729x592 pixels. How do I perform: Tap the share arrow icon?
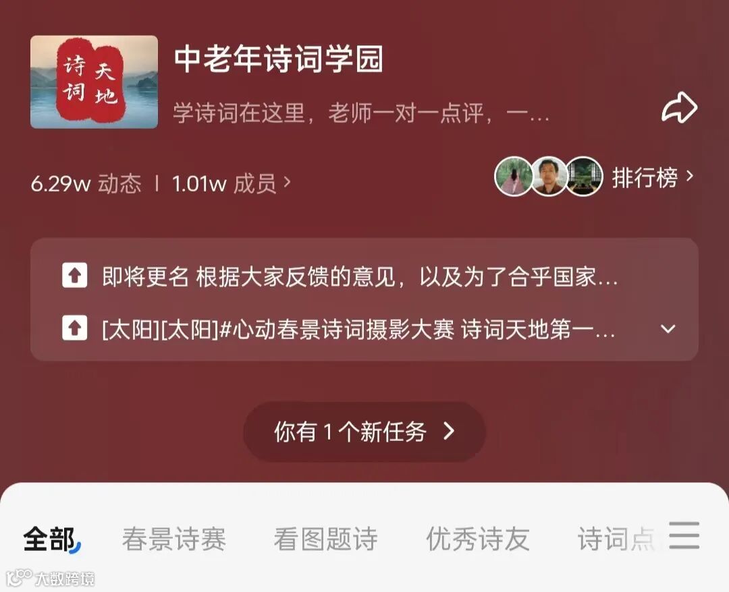[679, 107]
